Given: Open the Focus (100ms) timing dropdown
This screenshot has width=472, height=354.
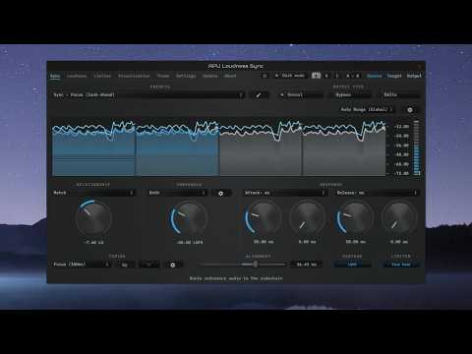Looking at the screenshot, I should (x=82, y=265).
